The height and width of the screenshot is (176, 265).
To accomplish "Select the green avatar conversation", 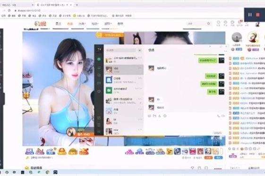I will 124,90.
